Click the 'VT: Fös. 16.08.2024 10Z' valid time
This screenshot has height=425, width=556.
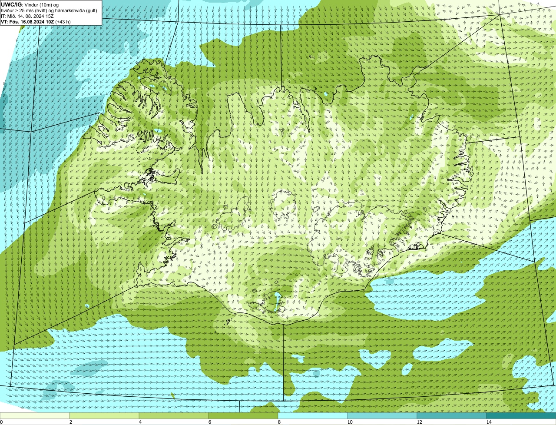tap(28, 22)
